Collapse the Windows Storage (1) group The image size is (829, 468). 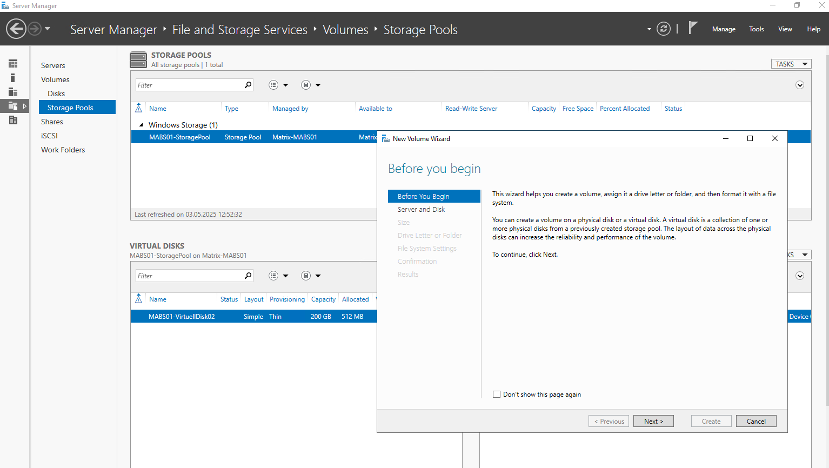(141, 125)
